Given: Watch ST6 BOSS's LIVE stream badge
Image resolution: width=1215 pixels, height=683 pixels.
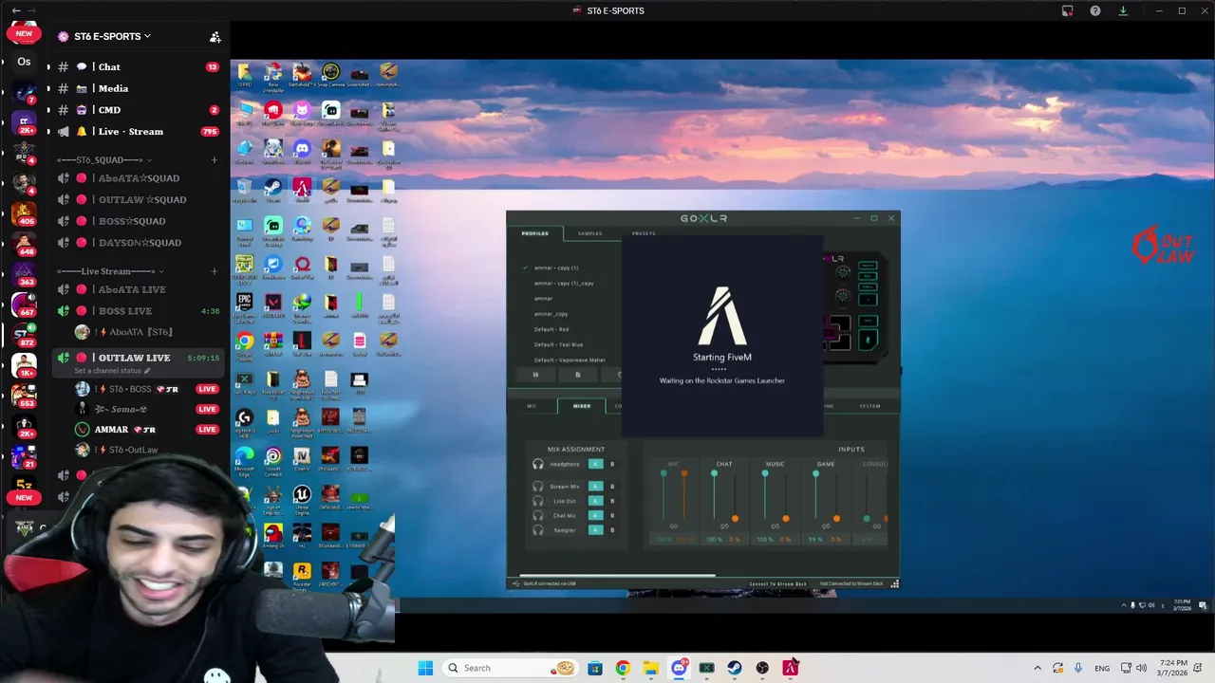Looking at the screenshot, I should point(207,389).
